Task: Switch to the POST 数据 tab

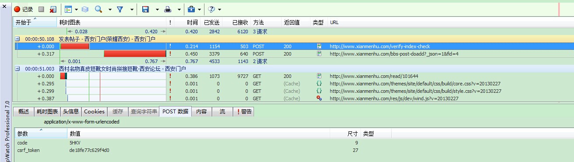Action: pos(176,112)
